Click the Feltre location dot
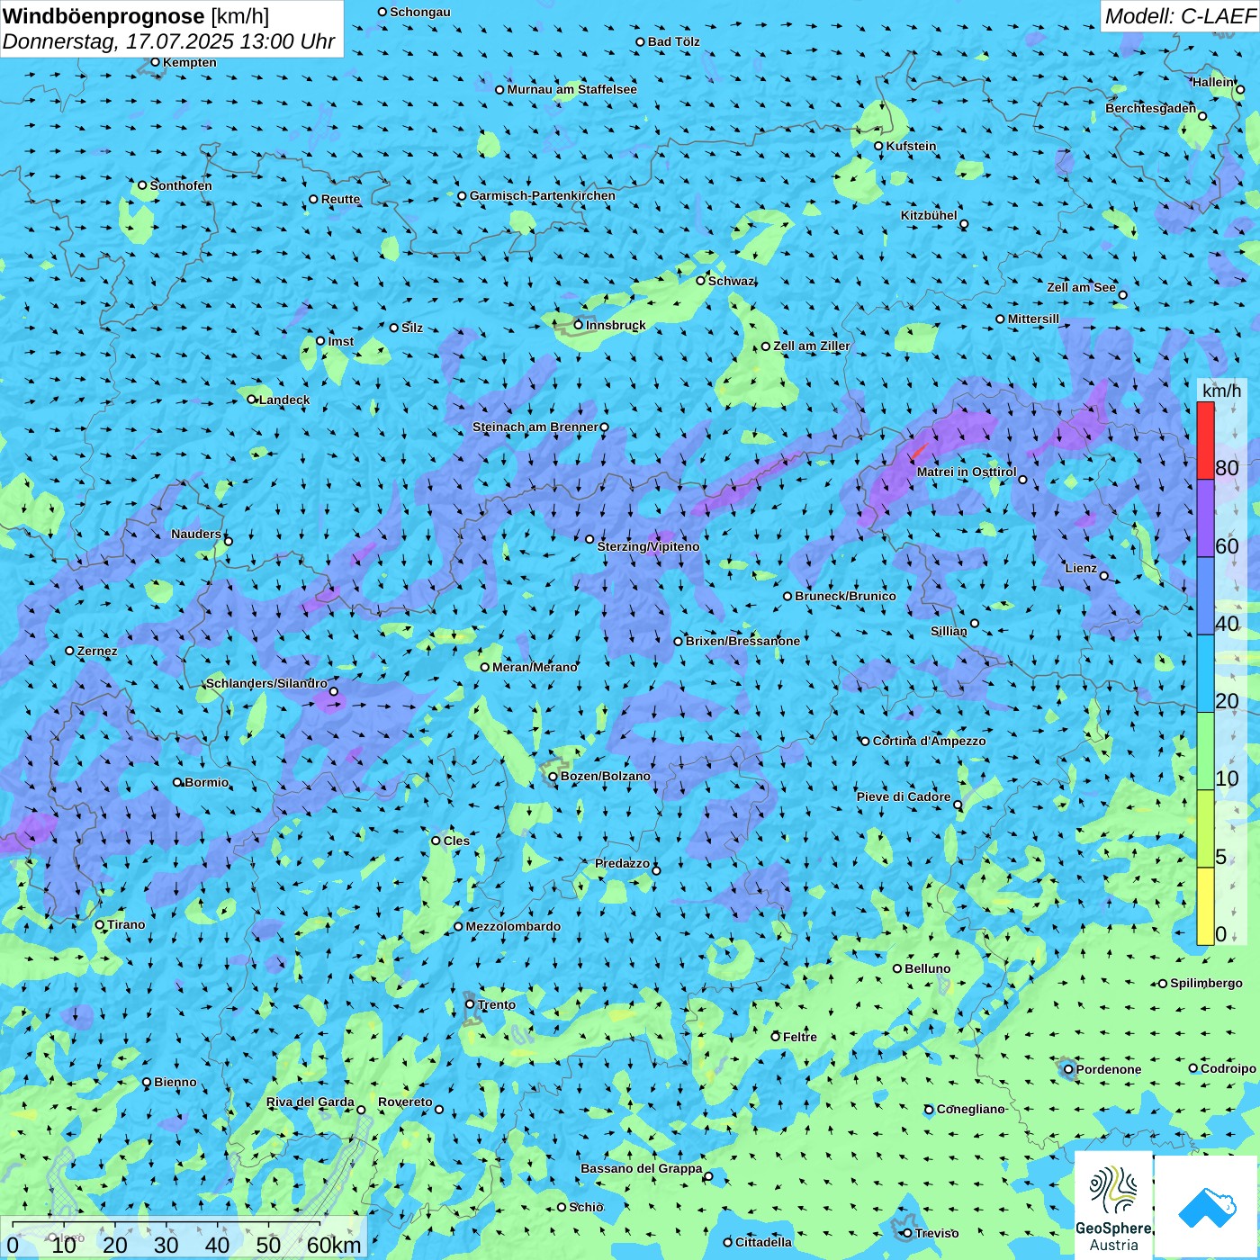Image resolution: width=1260 pixels, height=1260 pixels. pyautogui.click(x=775, y=1037)
